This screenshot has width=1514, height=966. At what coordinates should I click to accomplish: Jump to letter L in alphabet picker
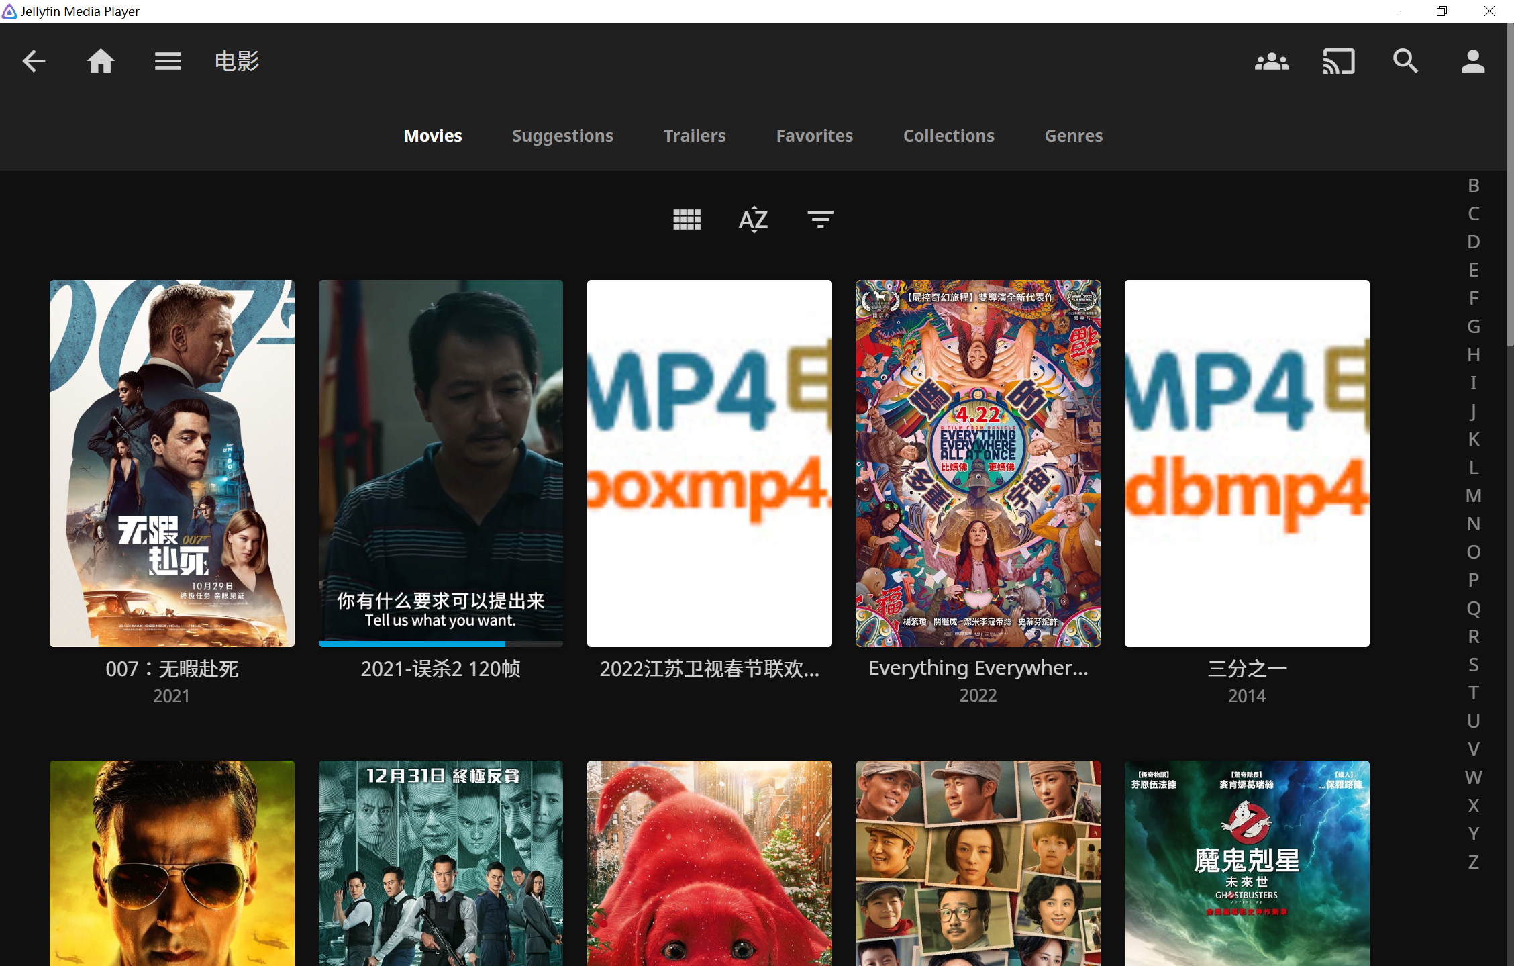(x=1473, y=467)
